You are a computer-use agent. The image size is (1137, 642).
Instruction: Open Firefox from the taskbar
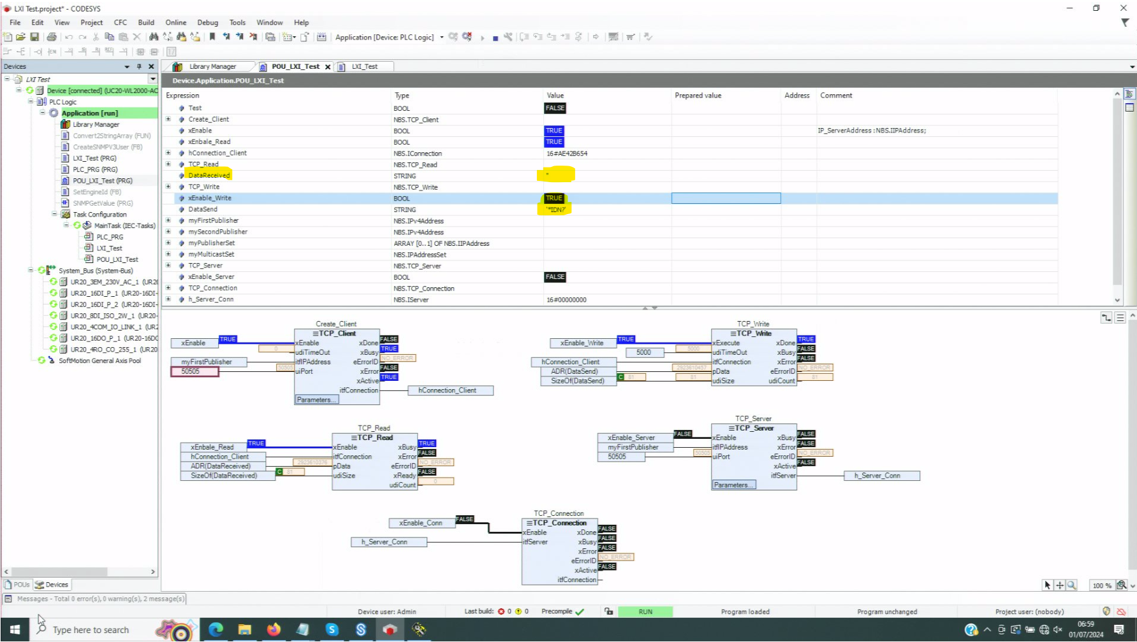[274, 630]
